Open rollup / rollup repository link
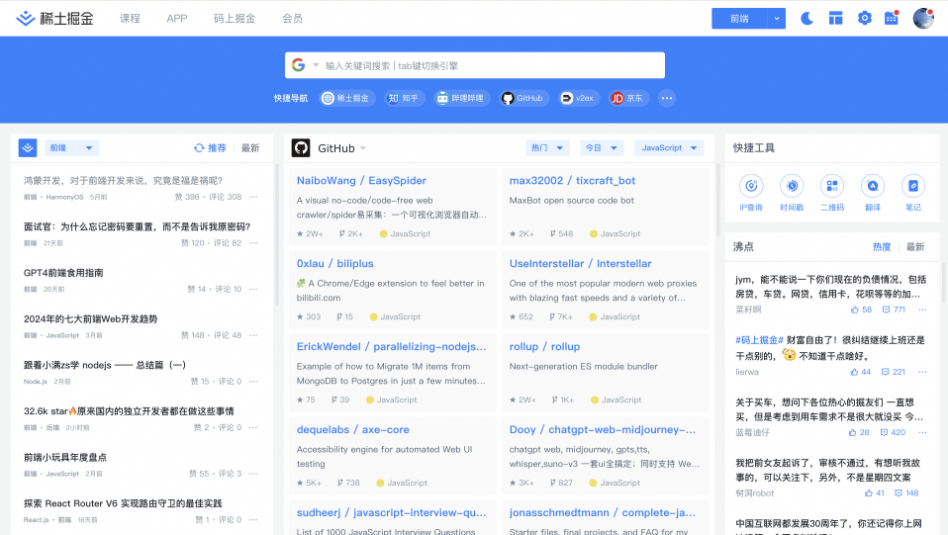Screen dimensions: 948x535 click(544, 346)
